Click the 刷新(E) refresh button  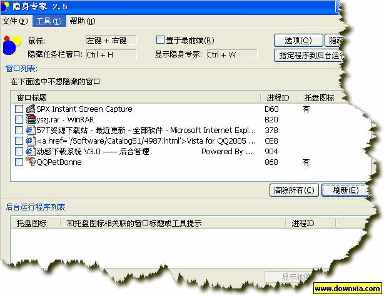pyautogui.click(x=345, y=190)
